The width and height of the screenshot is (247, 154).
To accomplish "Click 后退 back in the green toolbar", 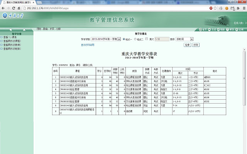I will coord(212,30).
